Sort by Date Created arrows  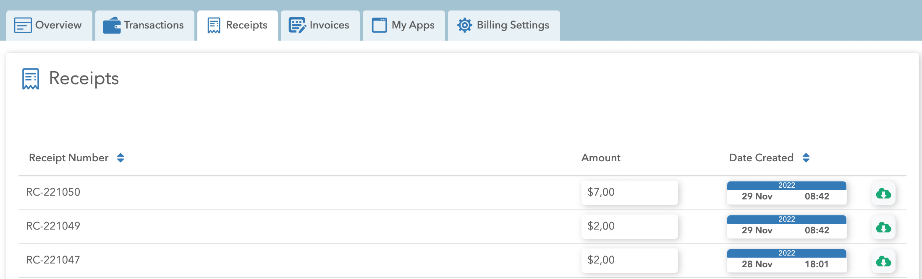(x=806, y=158)
